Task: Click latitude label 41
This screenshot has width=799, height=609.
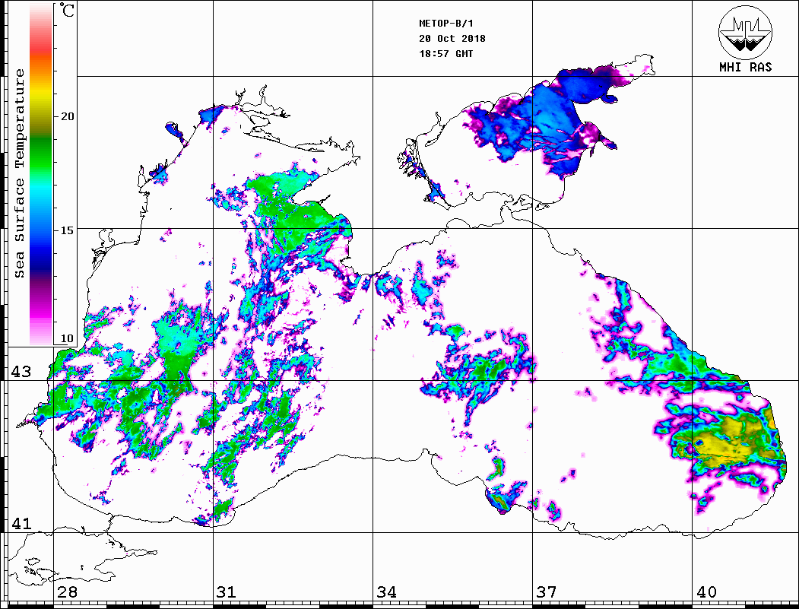Action: pos(21,523)
